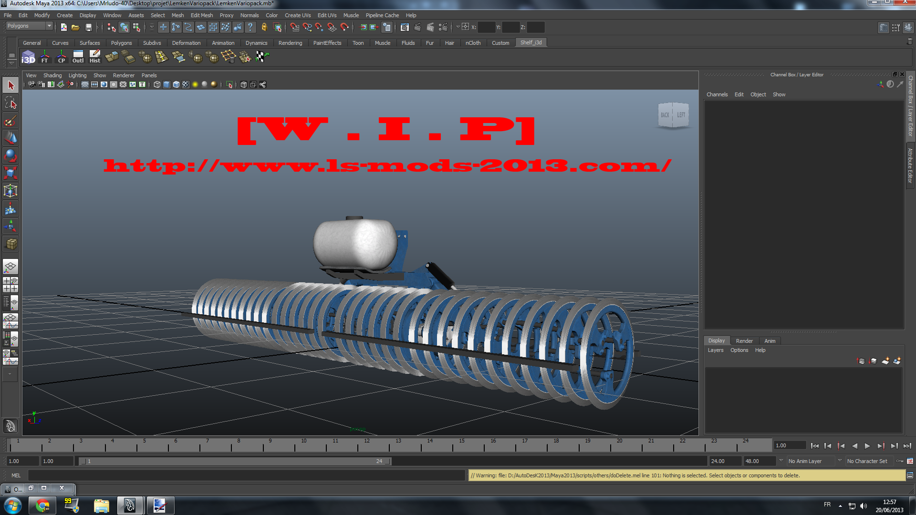Open the Outliner via the Outl shelf button
Screen dimensions: 916x515
pyautogui.click(x=78, y=57)
